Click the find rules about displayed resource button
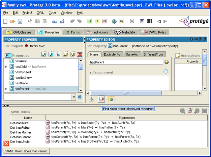 pyautogui.click(x=101, y=99)
